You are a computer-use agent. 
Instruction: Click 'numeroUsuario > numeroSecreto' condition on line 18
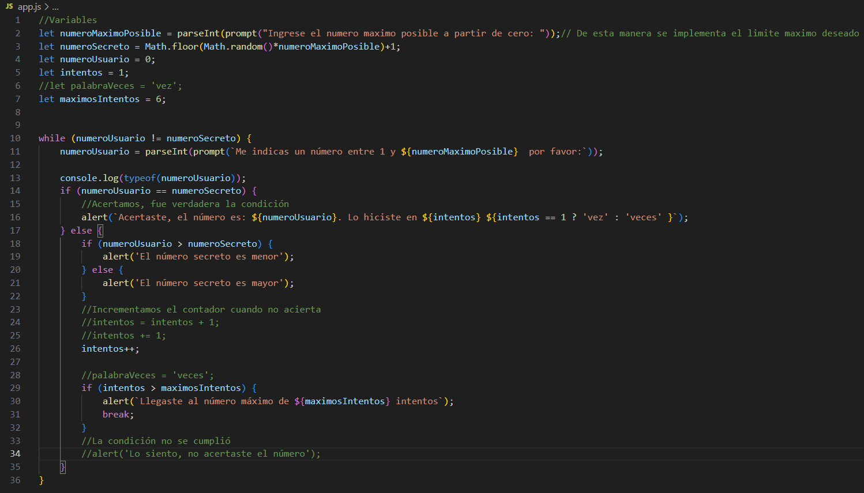tap(180, 244)
